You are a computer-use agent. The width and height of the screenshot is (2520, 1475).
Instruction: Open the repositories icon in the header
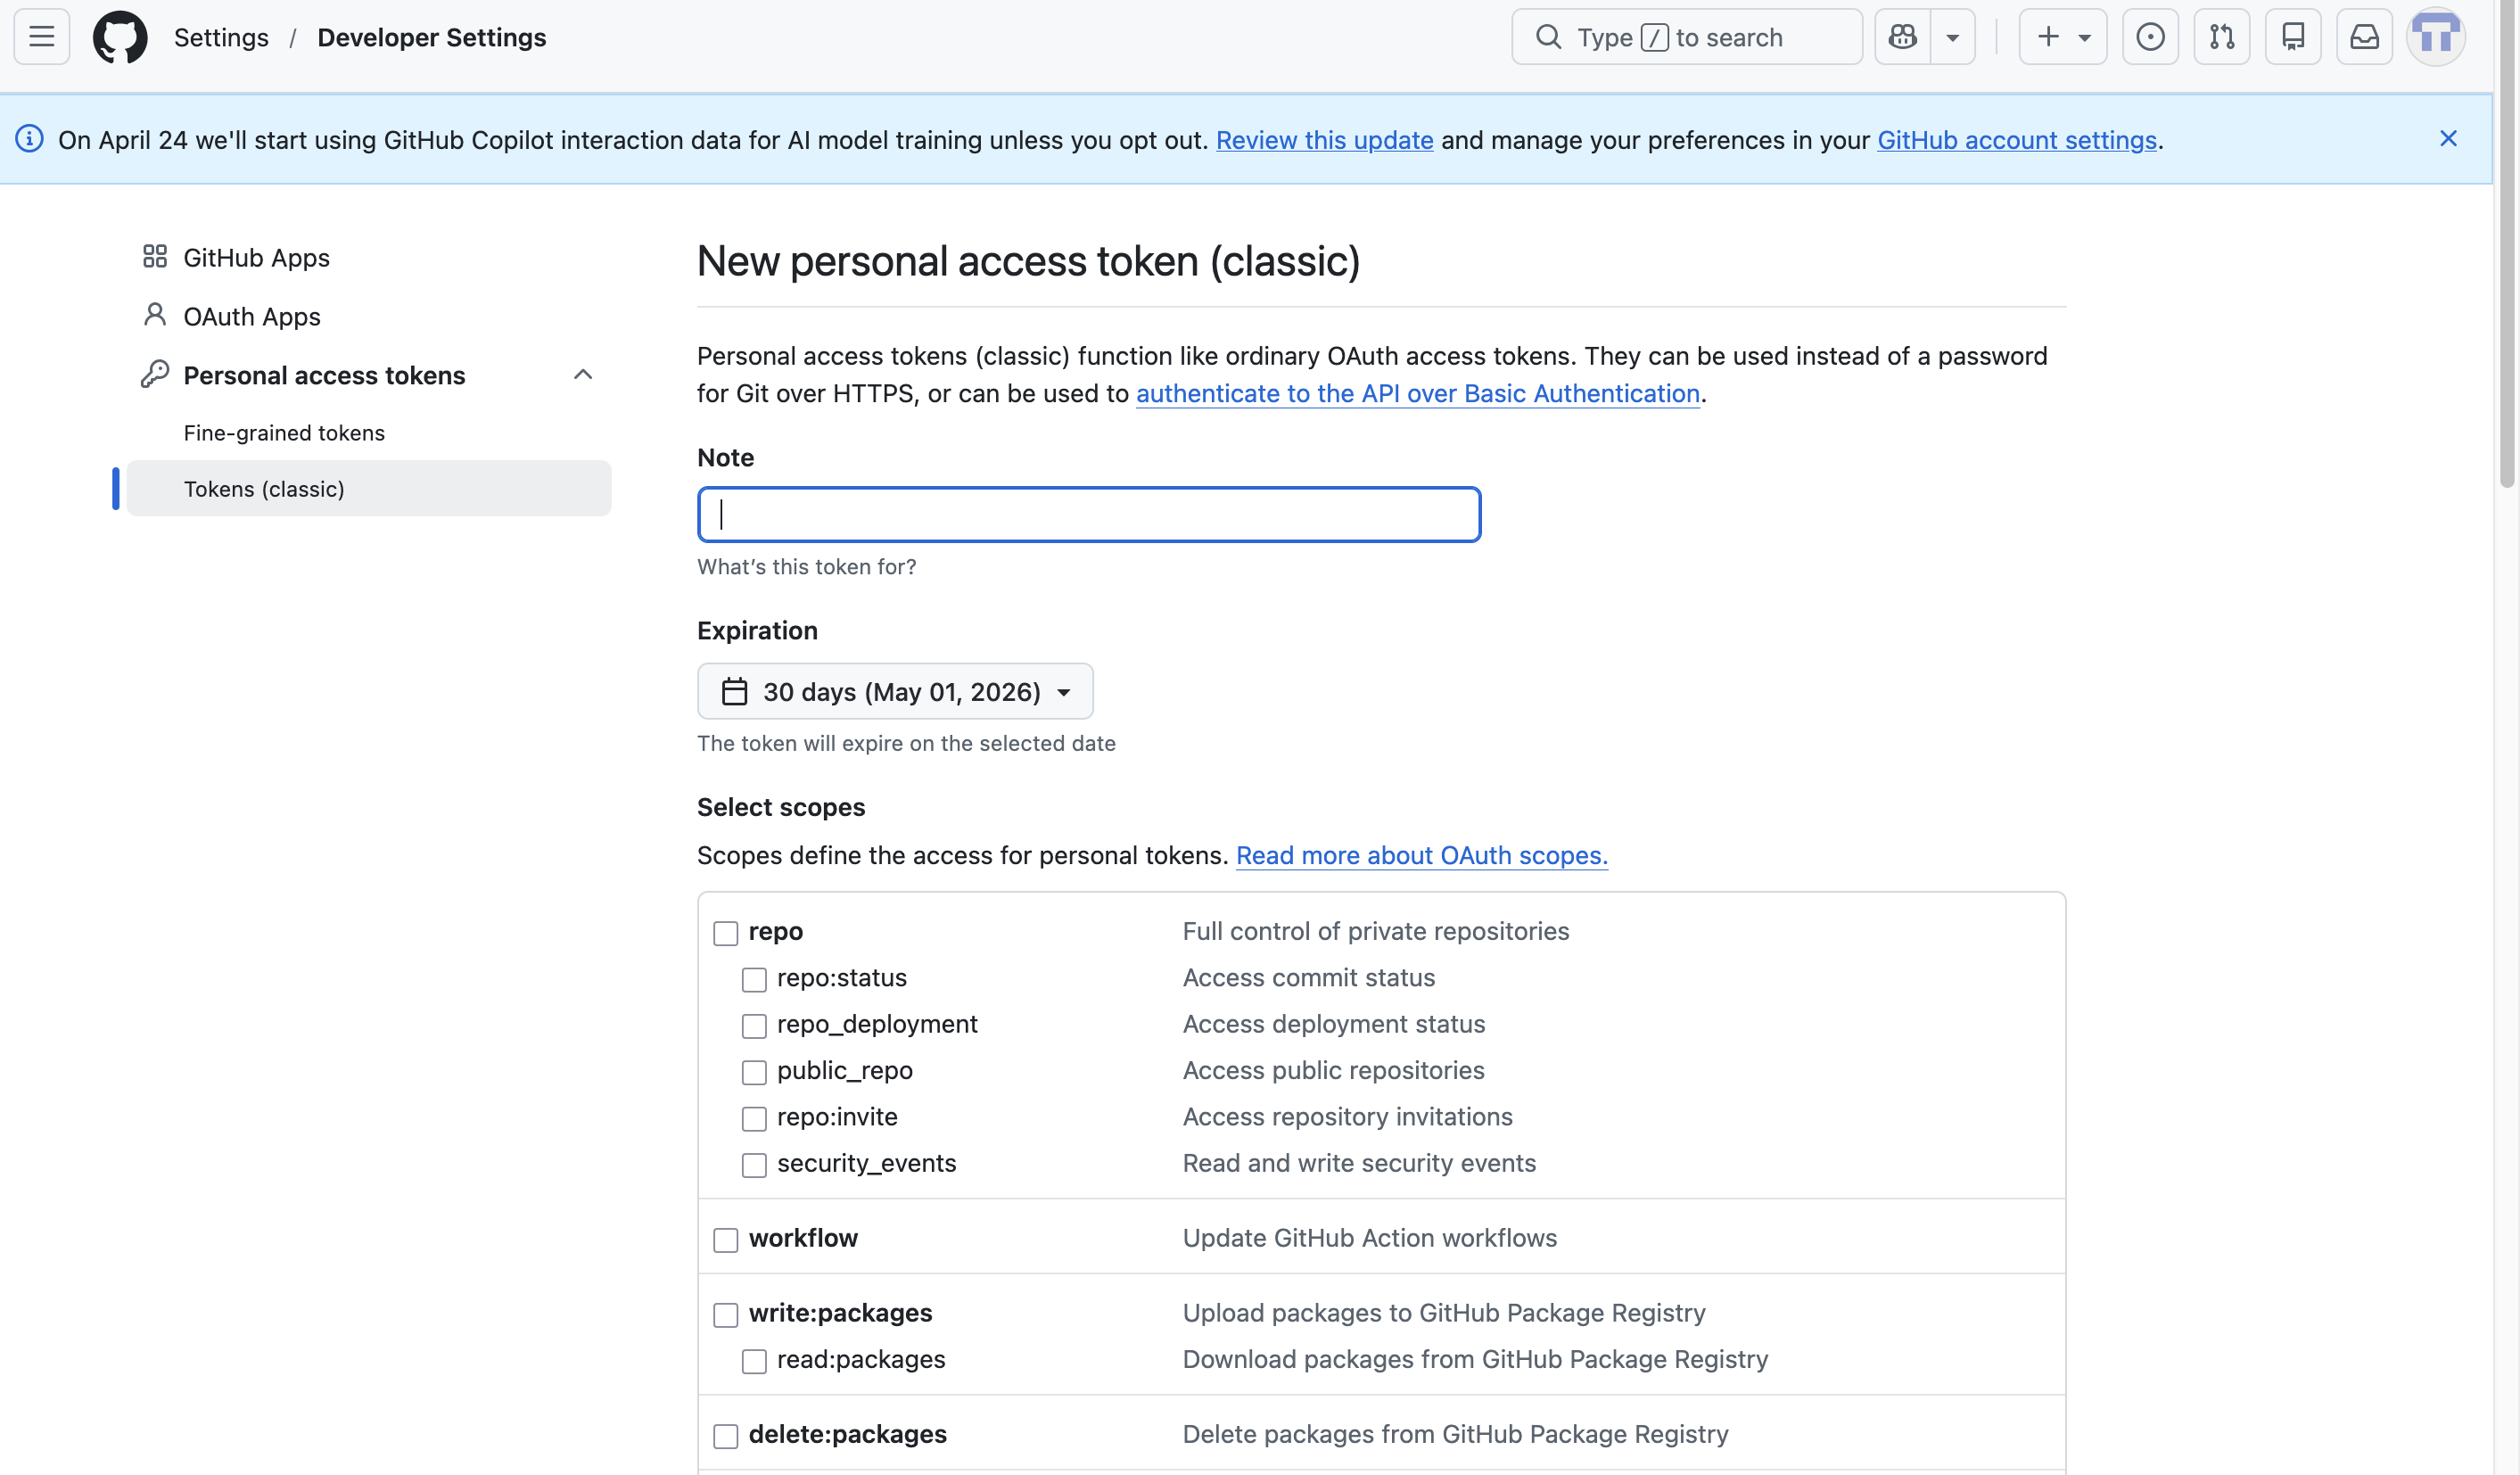coord(2293,37)
